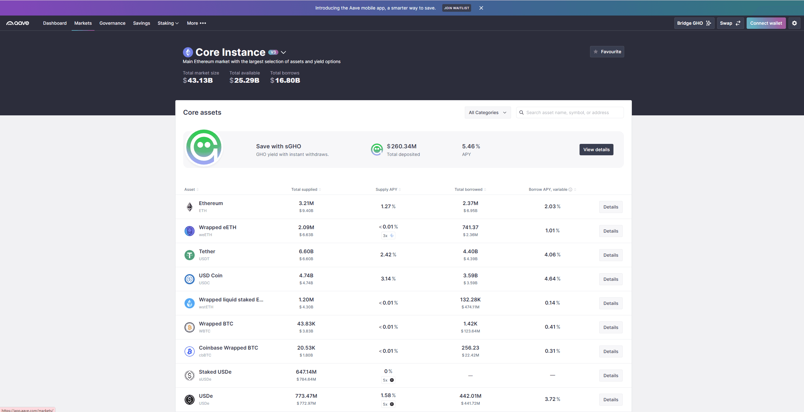Click the Aave logo in the navigation bar

click(18, 23)
